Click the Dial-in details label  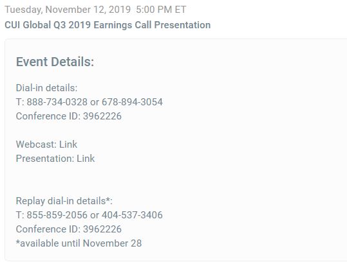point(47,88)
